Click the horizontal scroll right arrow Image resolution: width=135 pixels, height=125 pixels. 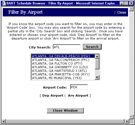click(127, 121)
